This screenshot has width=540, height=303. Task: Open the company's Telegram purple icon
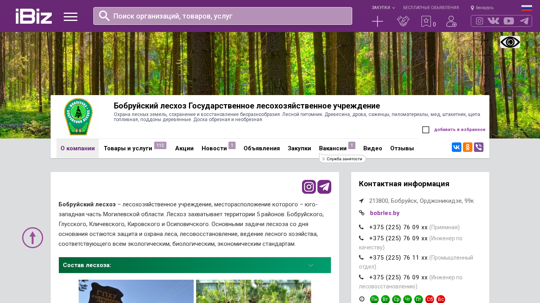coord(324,187)
